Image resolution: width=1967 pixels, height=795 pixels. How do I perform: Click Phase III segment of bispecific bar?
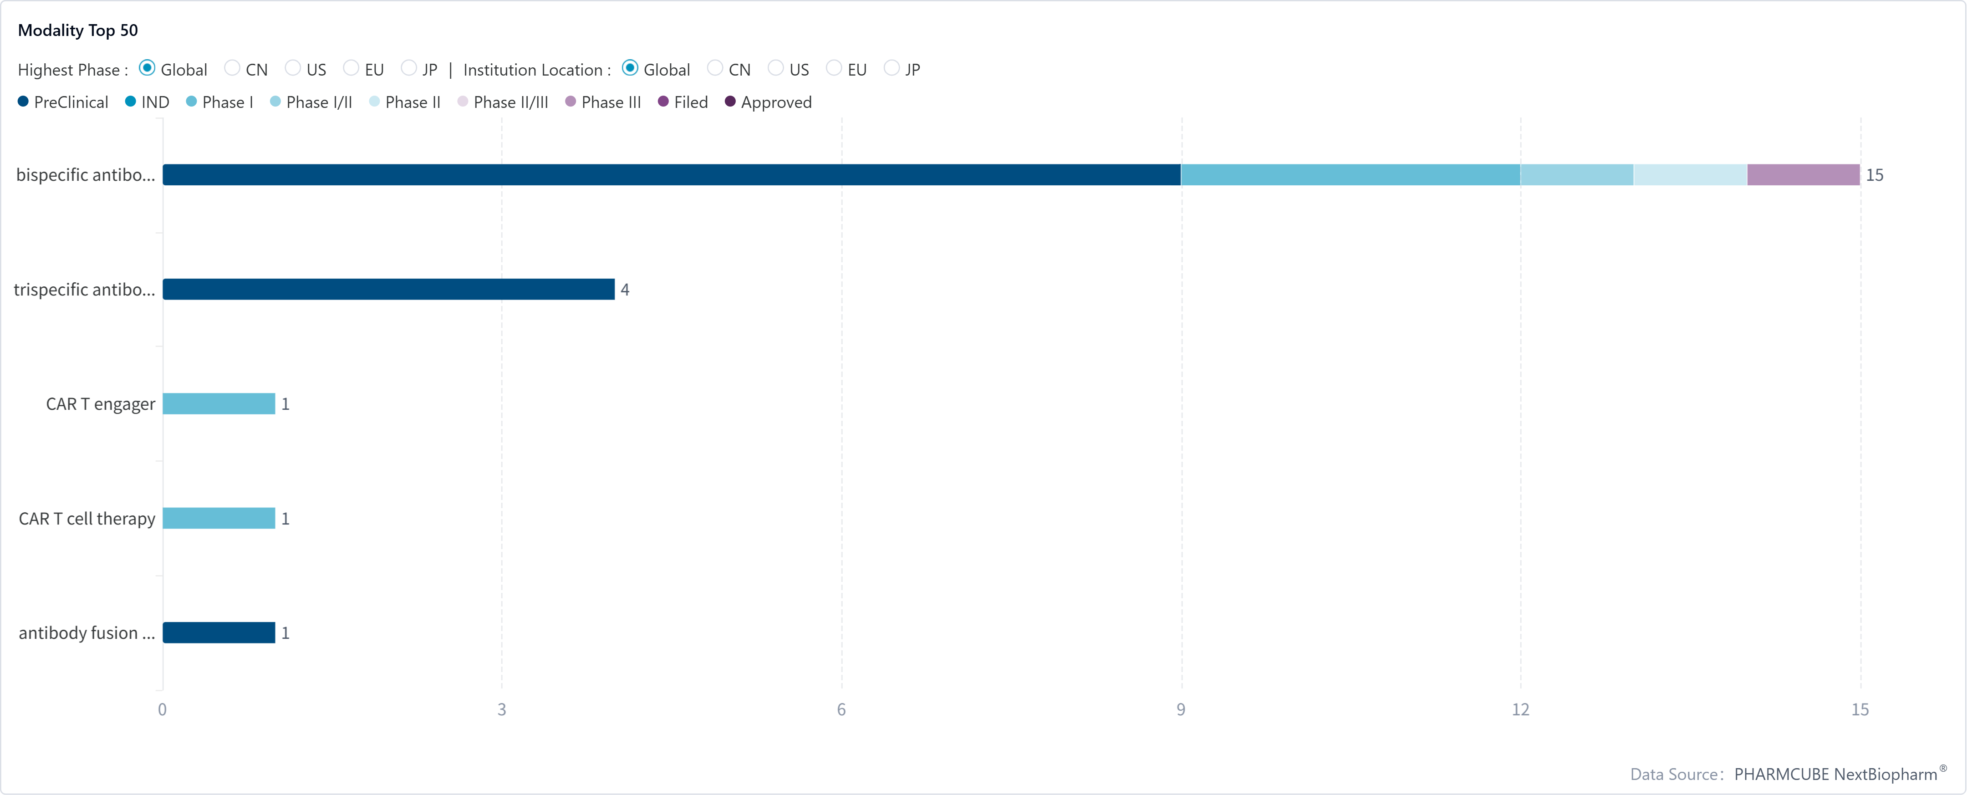(x=1803, y=175)
